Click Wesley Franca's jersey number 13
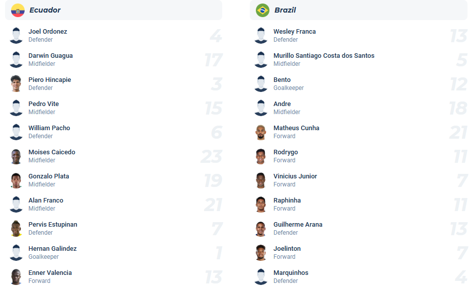 coord(460,35)
